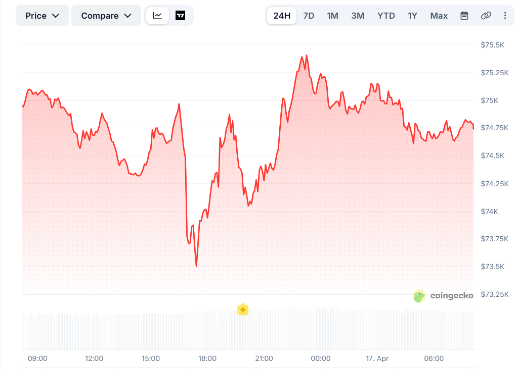Switch to the 7D time range
516x369 pixels.
[309, 16]
